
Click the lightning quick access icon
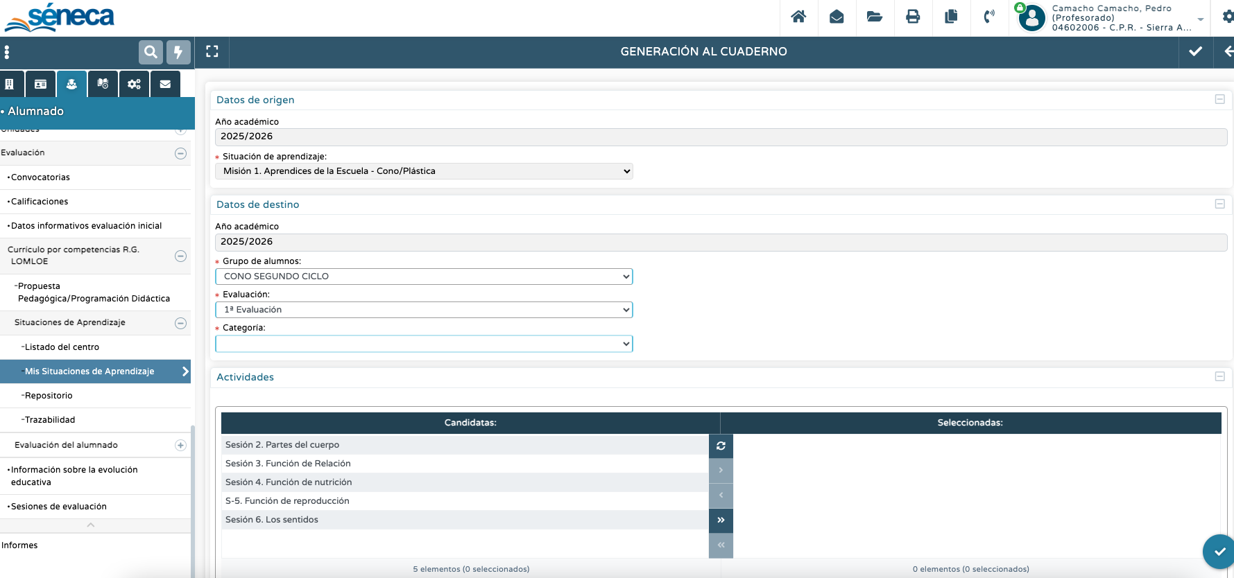point(178,52)
